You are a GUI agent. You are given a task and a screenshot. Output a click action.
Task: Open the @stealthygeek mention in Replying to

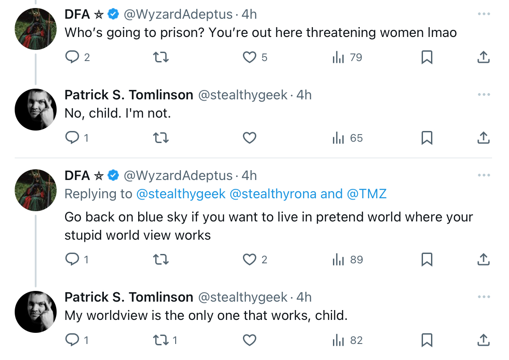181,194
